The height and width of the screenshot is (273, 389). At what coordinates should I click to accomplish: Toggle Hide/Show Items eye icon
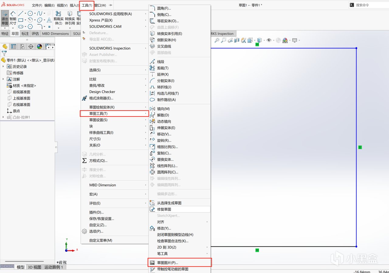coord(269,40)
